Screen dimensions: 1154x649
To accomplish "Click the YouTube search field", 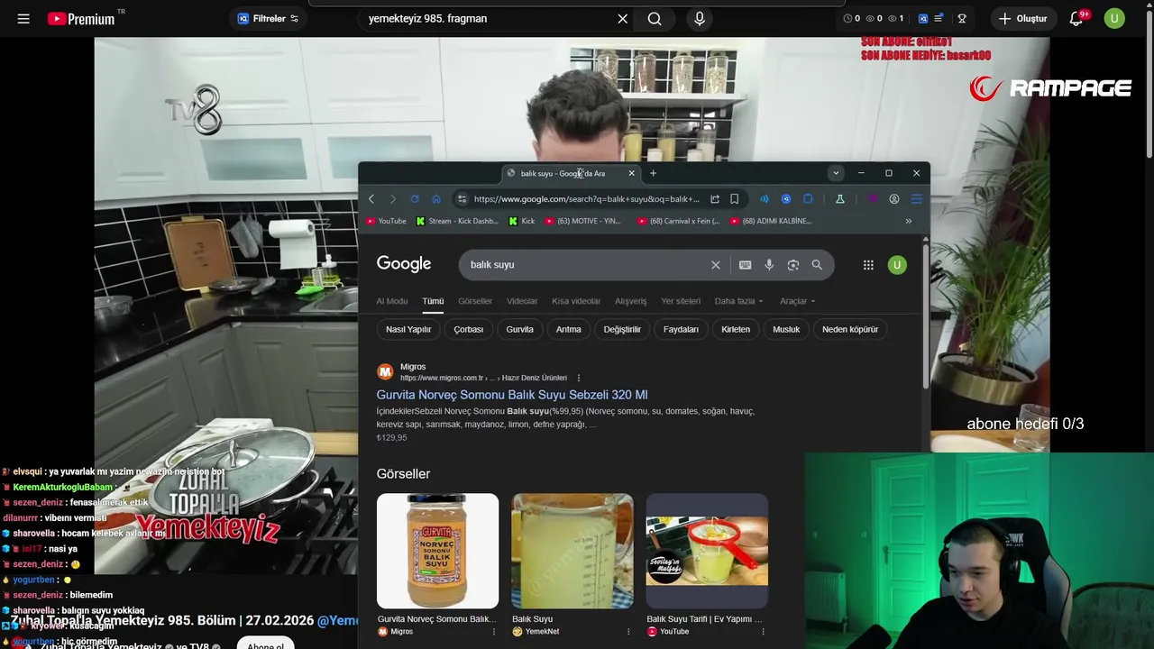I will (487, 18).
